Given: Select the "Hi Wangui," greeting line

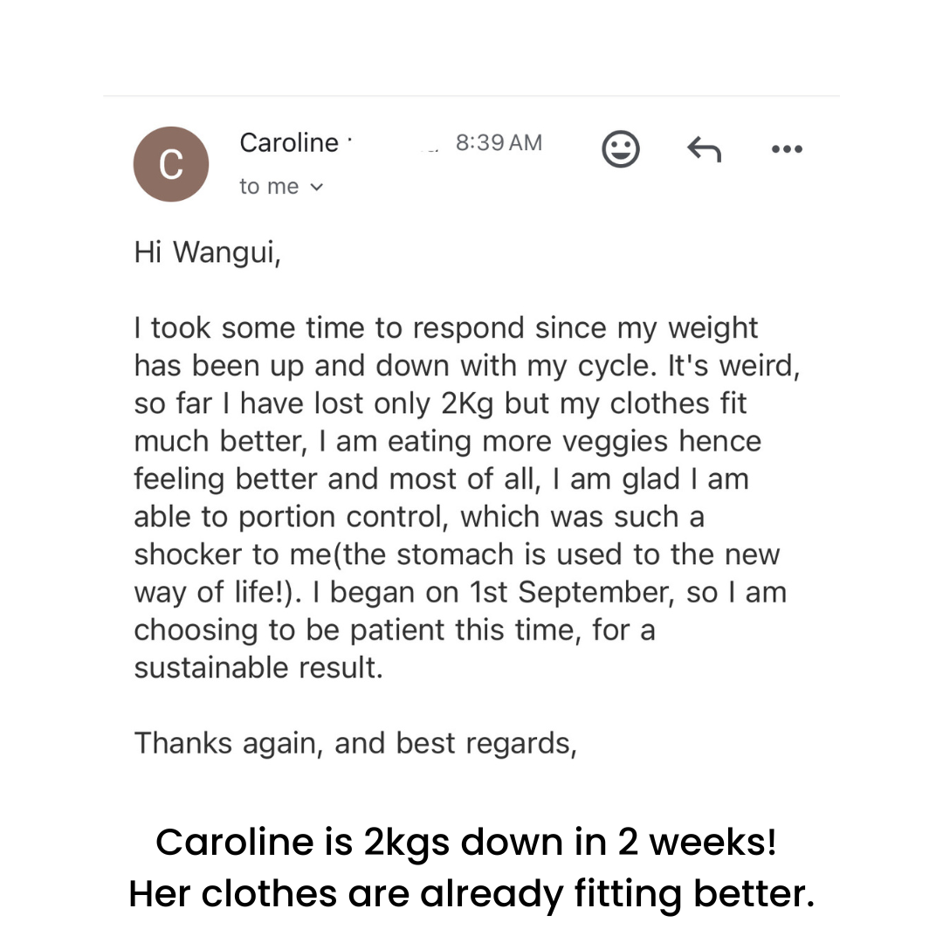Looking at the screenshot, I should (x=208, y=252).
